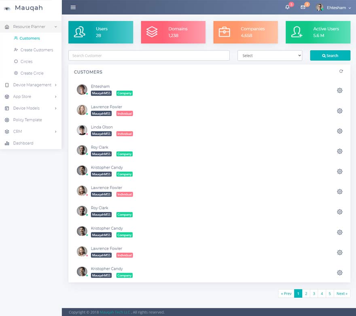Click the Search Customer input field
The width and height of the screenshot is (356, 316).
(x=149, y=56)
